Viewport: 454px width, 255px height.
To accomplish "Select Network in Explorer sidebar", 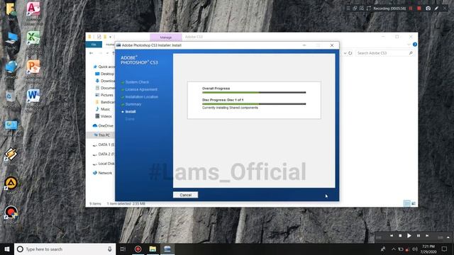I will (102, 173).
